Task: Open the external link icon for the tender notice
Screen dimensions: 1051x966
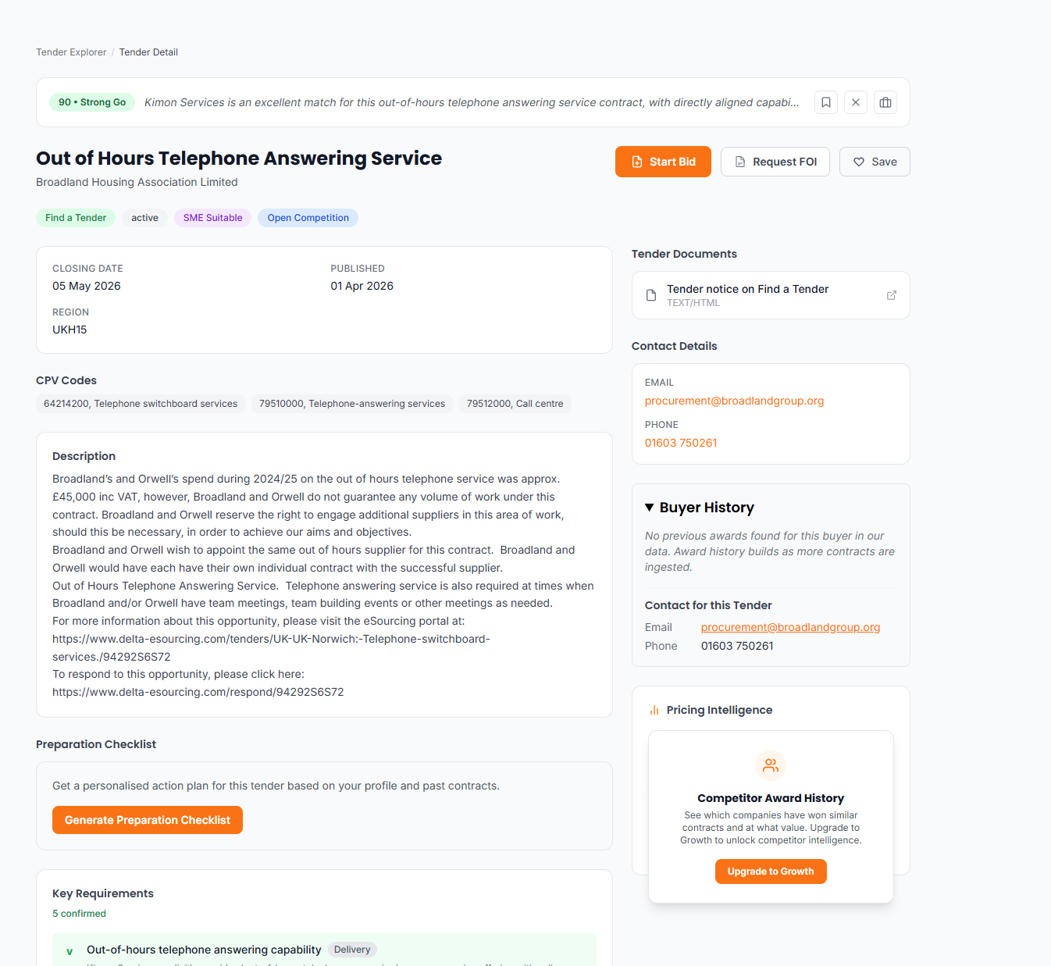Action: [892, 295]
